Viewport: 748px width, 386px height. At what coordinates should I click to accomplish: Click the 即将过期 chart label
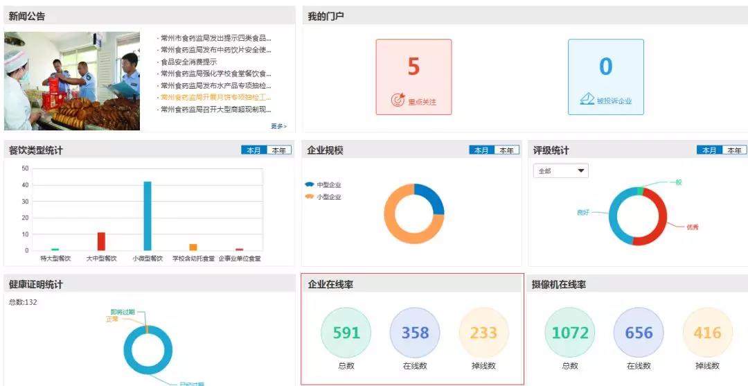click(x=123, y=312)
